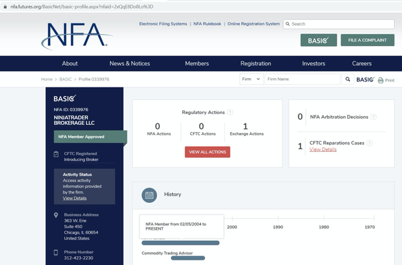Click the printer icon next to Print
This screenshot has width=402, height=265.
click(381, 80)
